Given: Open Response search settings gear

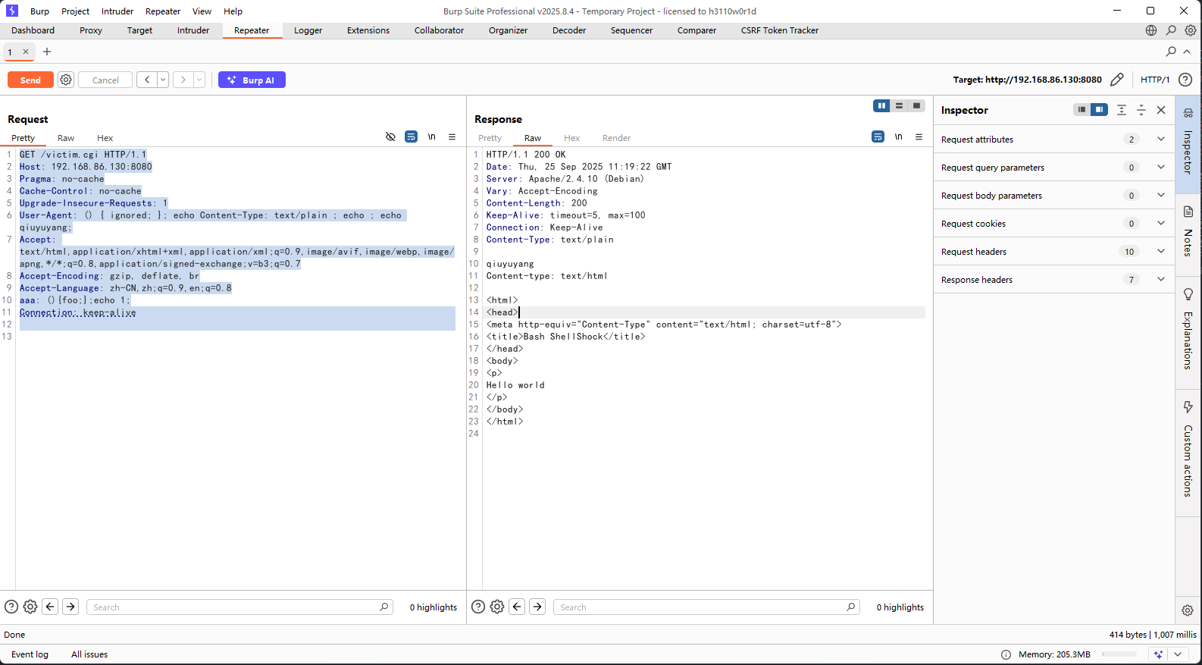Looking at the screenshot, I should pos(497,607).
